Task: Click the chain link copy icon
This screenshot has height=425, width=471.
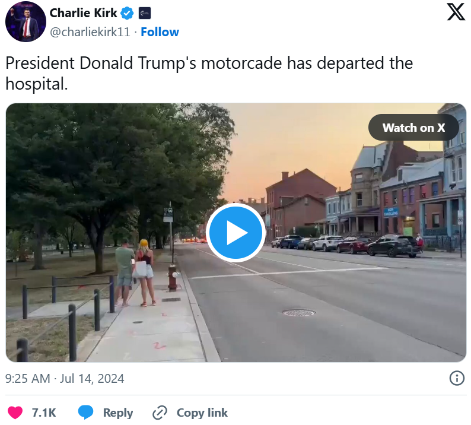Action: point(160,413)
